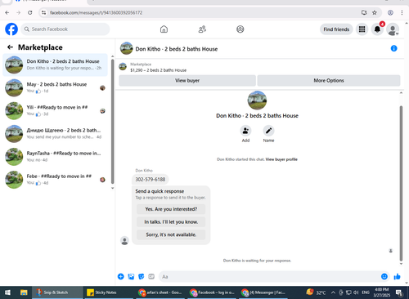Open the Cyrillic-named 2 beds 2 bath chat
The image size is (409, 299).
[55, 134]
